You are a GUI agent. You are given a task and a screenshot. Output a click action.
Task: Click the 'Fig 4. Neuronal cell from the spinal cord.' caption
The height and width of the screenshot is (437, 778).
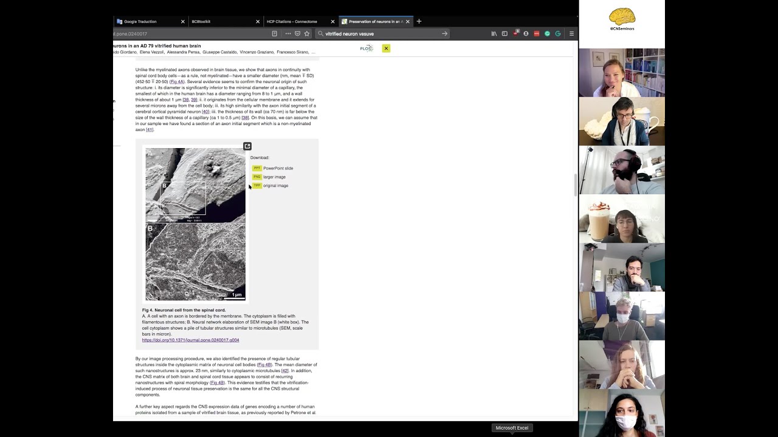(184, 310)
